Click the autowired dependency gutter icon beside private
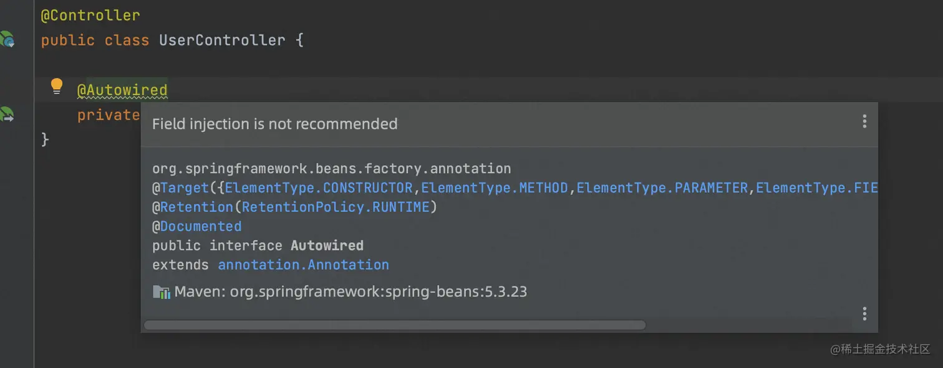 [x=7, y=115]
